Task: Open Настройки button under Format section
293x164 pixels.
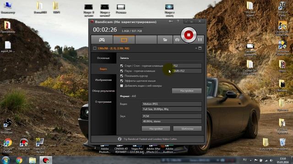Action: click(156, 128)
